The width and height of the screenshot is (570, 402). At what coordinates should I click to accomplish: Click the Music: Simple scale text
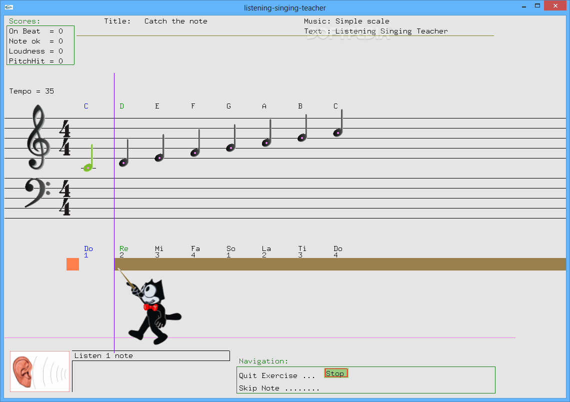346,21
